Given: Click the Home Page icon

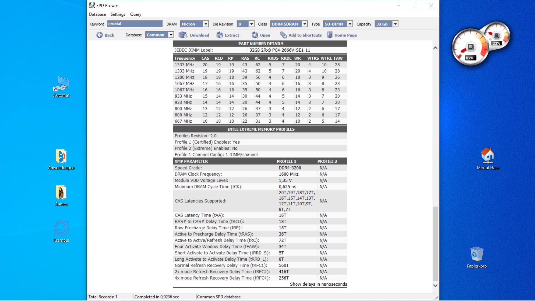Looking at the screenshot, I should 330,35.
